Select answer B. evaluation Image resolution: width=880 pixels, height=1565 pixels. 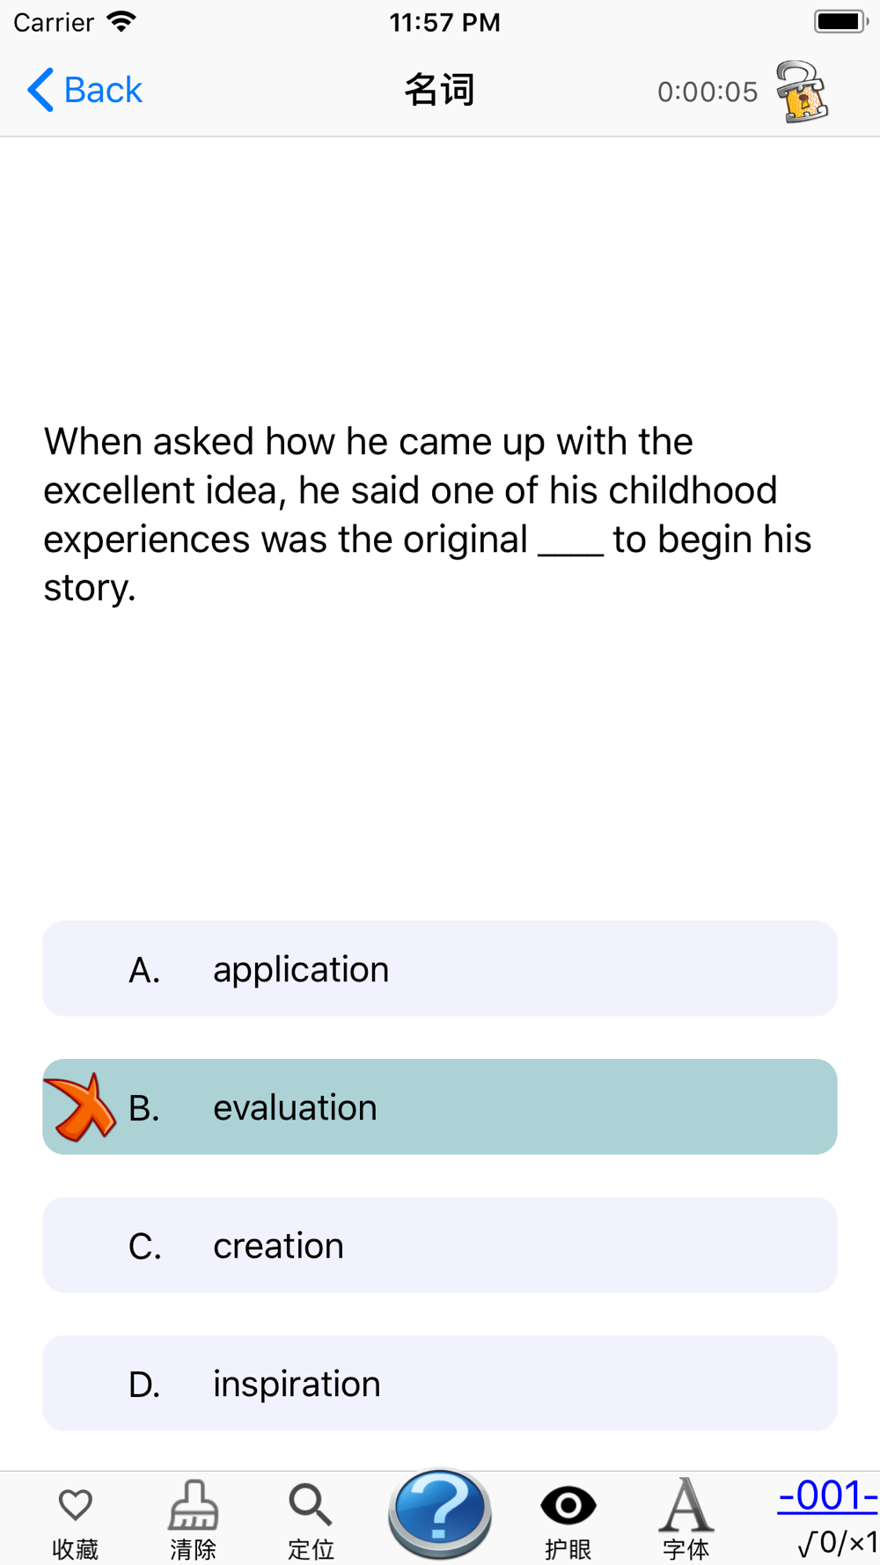tap(440, 1107)
